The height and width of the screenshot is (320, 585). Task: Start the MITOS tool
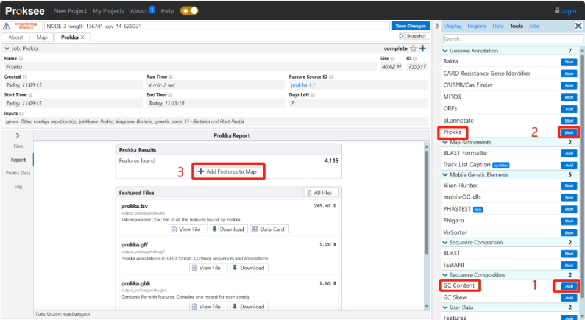click(569, 97)
